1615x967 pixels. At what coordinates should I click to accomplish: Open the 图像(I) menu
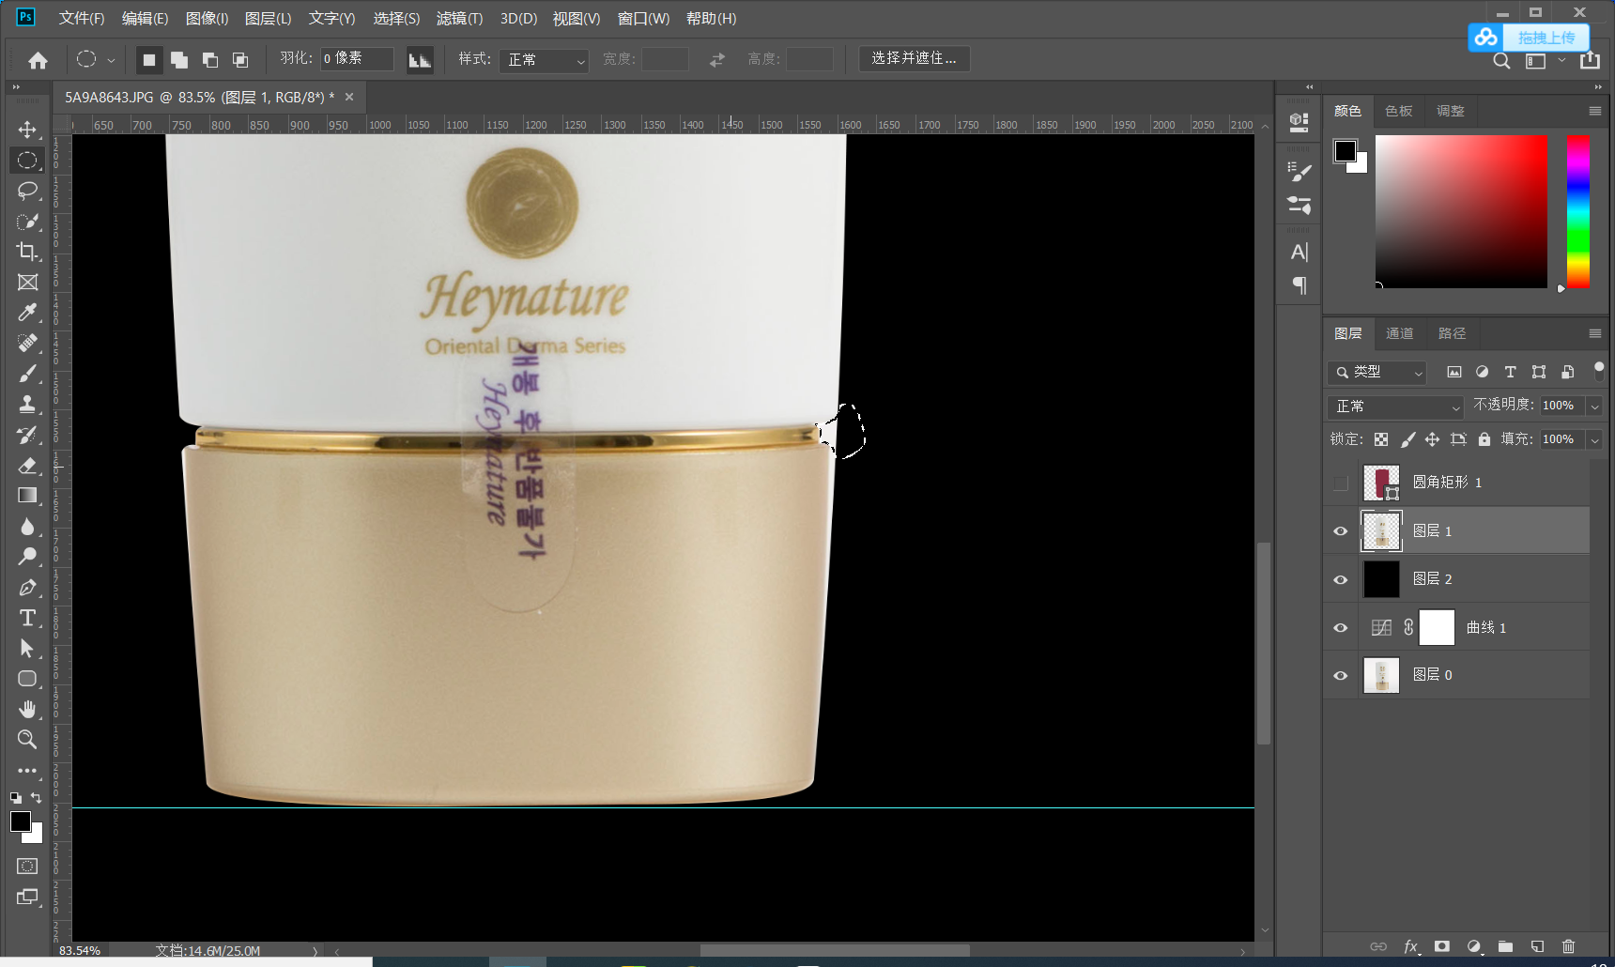[208, 19]
